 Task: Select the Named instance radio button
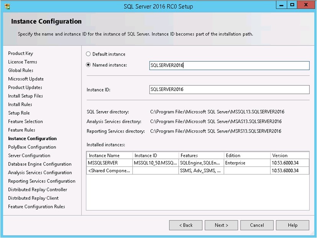tap(88, 65)
